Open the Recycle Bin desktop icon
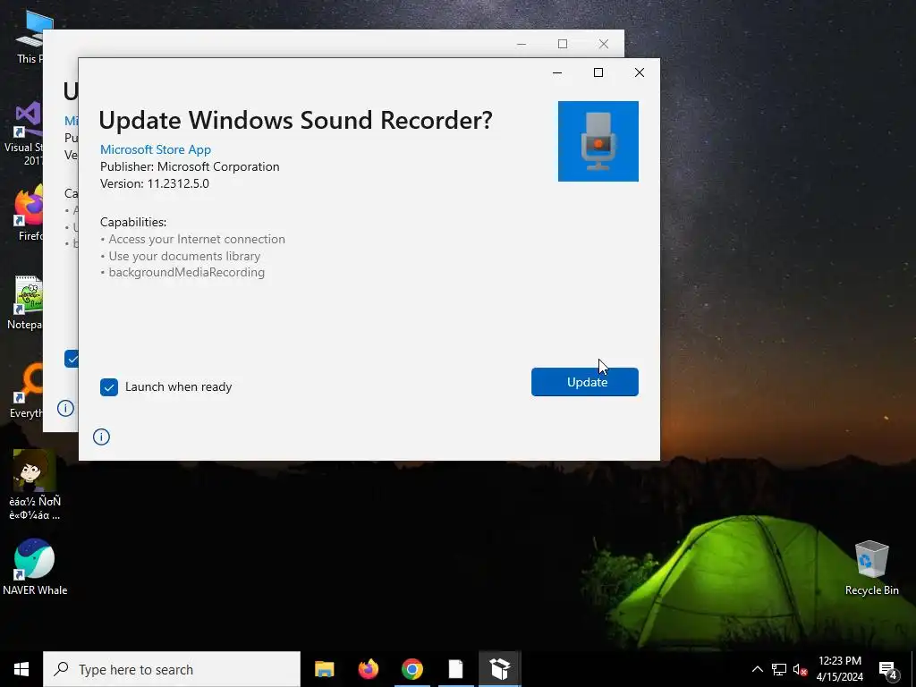 coord(871,568)
